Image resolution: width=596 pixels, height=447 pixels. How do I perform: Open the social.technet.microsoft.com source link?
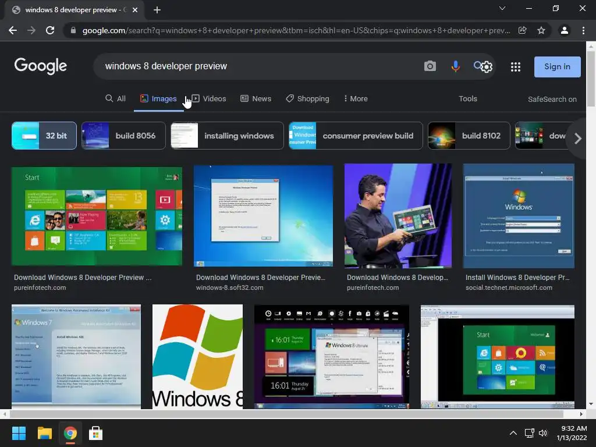[509, 288]
